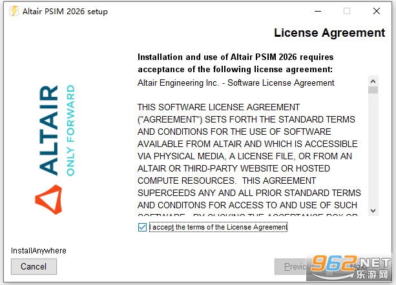Click the 'Altair PSIM 2026 setup' title text
Screen dimensions: 396x285
coord(65,12)
